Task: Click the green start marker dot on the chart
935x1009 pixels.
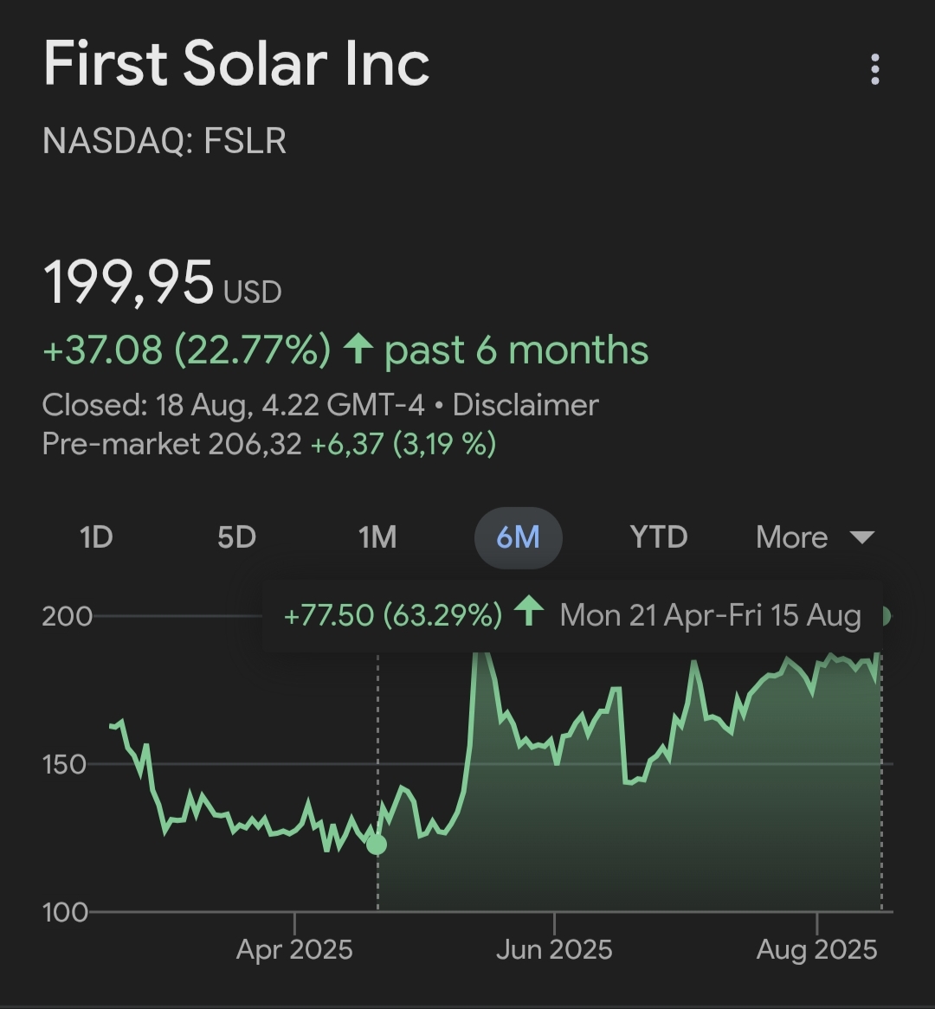Action: point(377,844)
